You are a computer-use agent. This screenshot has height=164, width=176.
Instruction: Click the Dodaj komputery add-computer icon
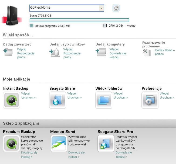(x=101, y=52)
